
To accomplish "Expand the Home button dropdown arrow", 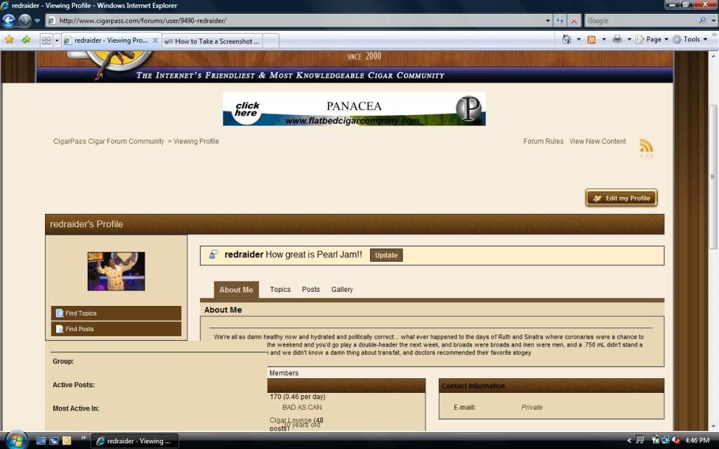I will (579, 39).
